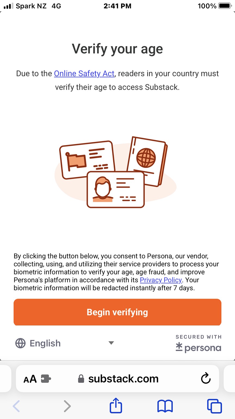
Task: Tap the padlock security icon
Action: tap(81, 379)
